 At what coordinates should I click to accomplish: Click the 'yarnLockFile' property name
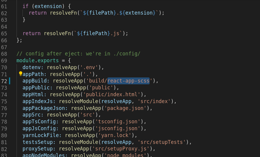41,135
